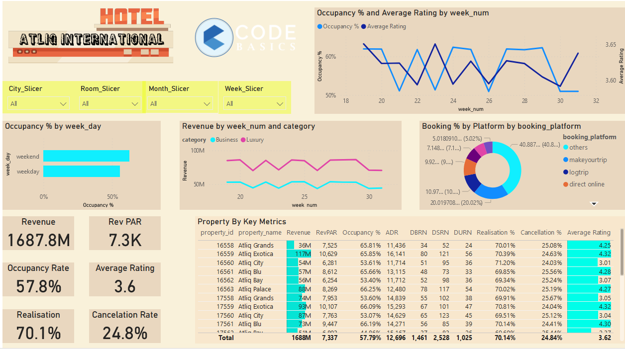Image resolution: width=625 pixels, height=349 pixels.
Task: Show more booking platform legend items
Action: point(593,203)
